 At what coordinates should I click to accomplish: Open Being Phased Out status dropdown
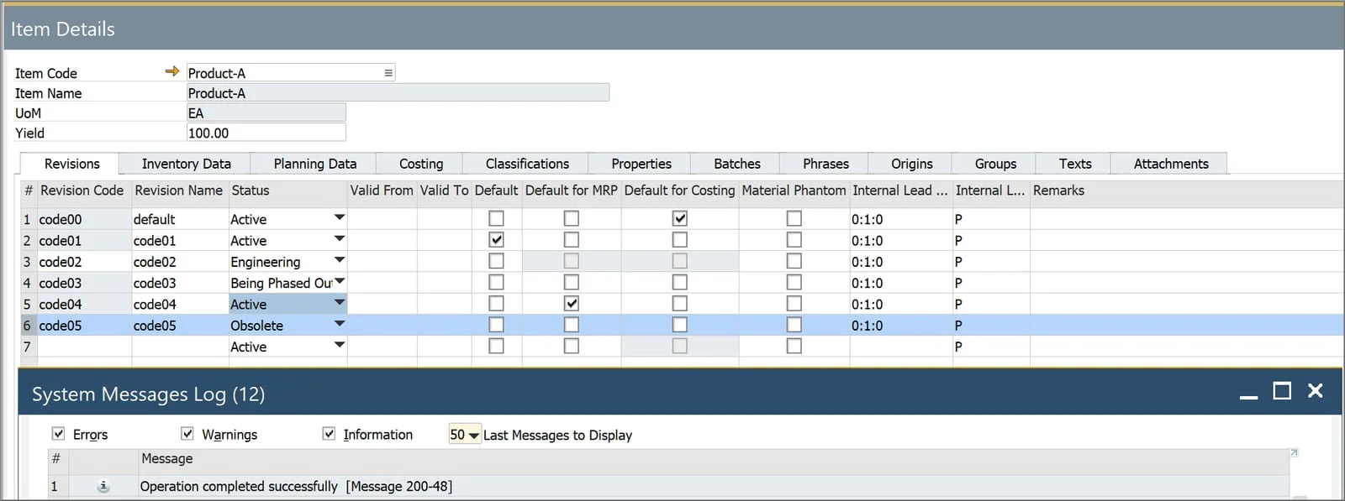pos(339,281)
